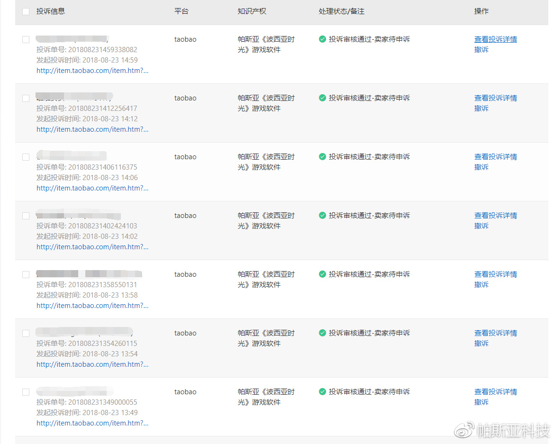This screenshot has height=444, width=555.
Task: View 查看投诉详情 for complaint 201808231354260115
Action: click(496, 333)
